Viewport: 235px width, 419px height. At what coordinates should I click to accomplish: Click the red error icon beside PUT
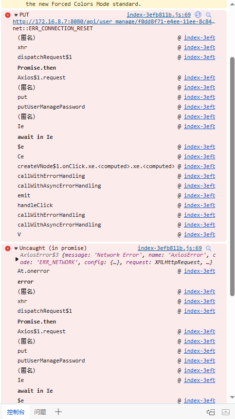(x=8, y=15)
